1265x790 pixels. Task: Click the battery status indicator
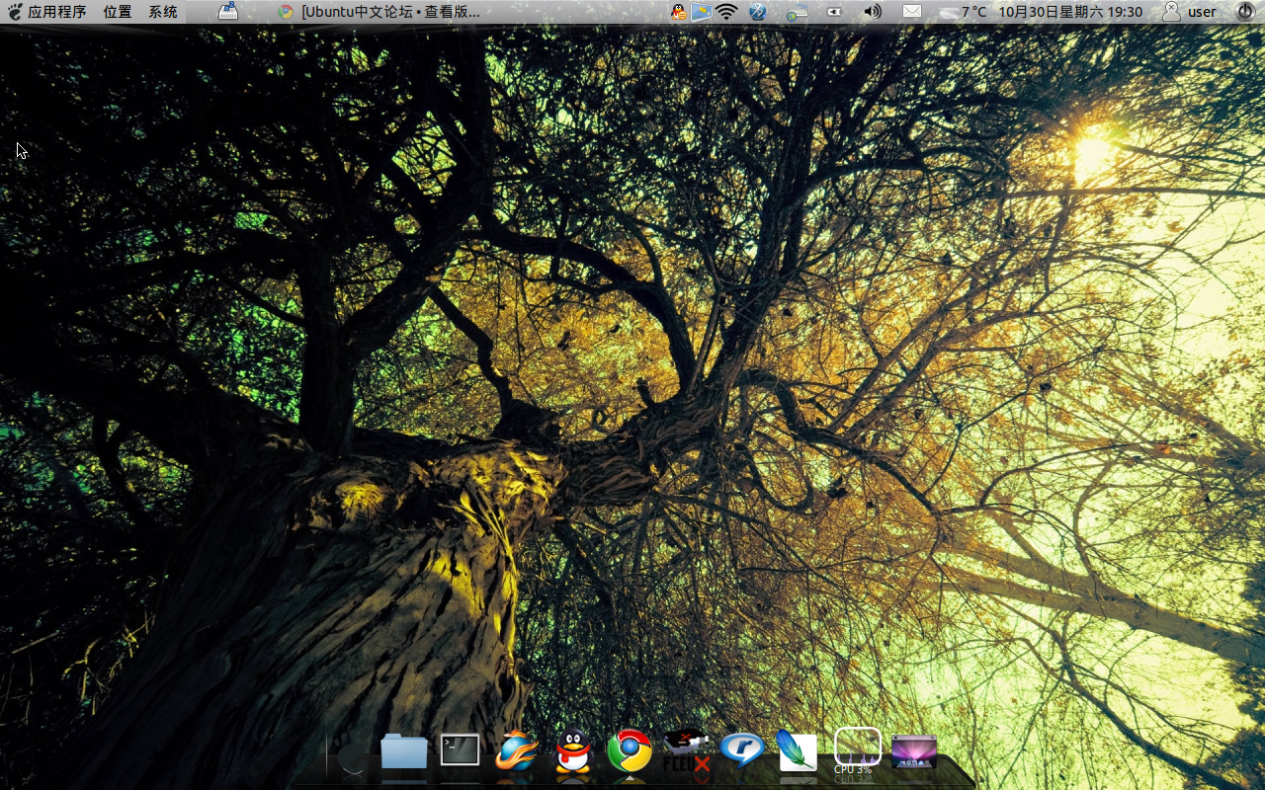[835, 12]
